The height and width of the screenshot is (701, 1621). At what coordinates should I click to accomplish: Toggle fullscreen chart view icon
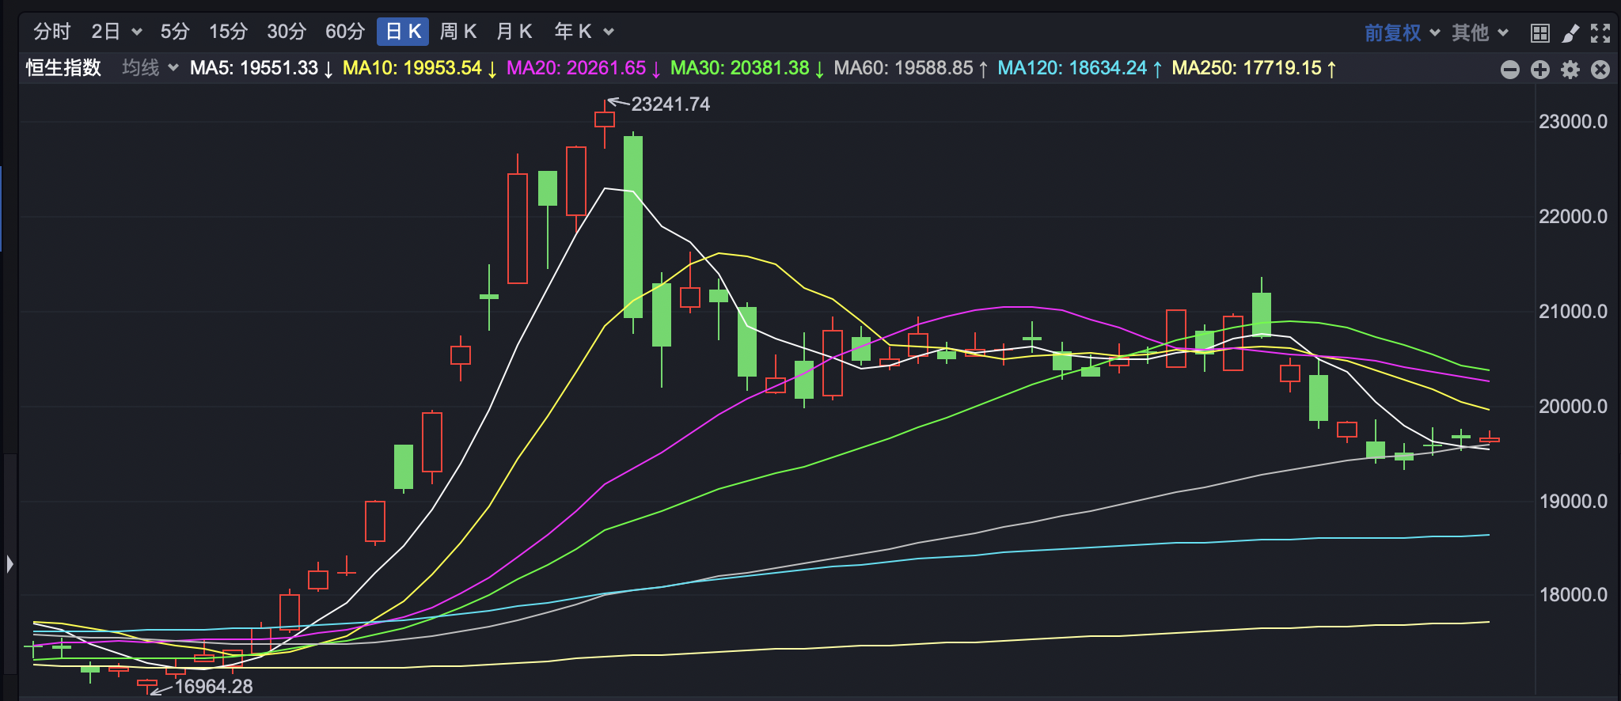(1600, 33)
